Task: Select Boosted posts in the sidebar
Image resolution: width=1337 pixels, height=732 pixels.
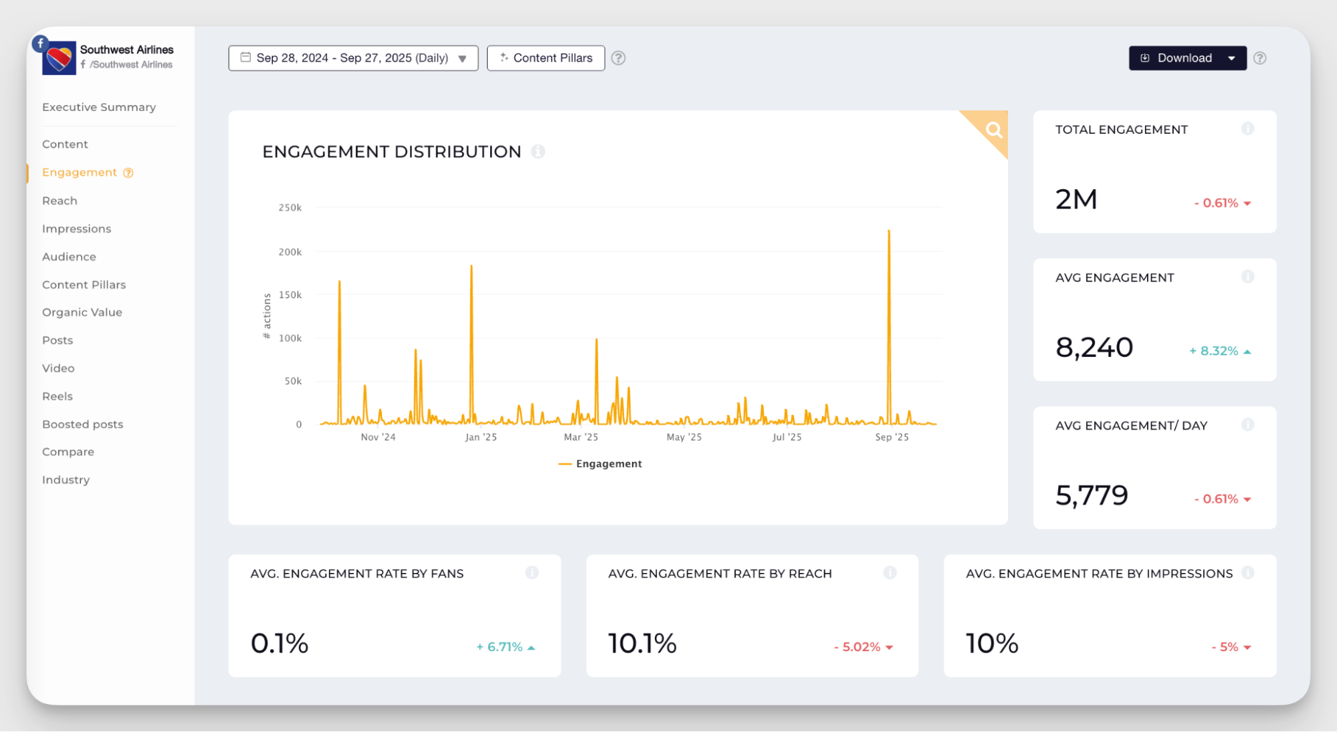Action: (x=83, y=424)
